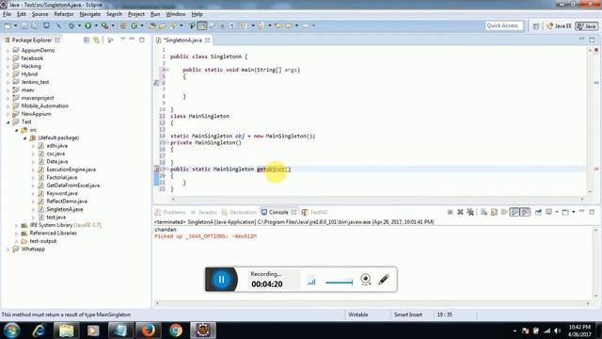Click the Open Task toolbar icon

[162, 25]
